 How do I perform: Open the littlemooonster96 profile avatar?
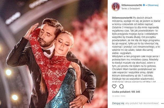click(116, 7)
